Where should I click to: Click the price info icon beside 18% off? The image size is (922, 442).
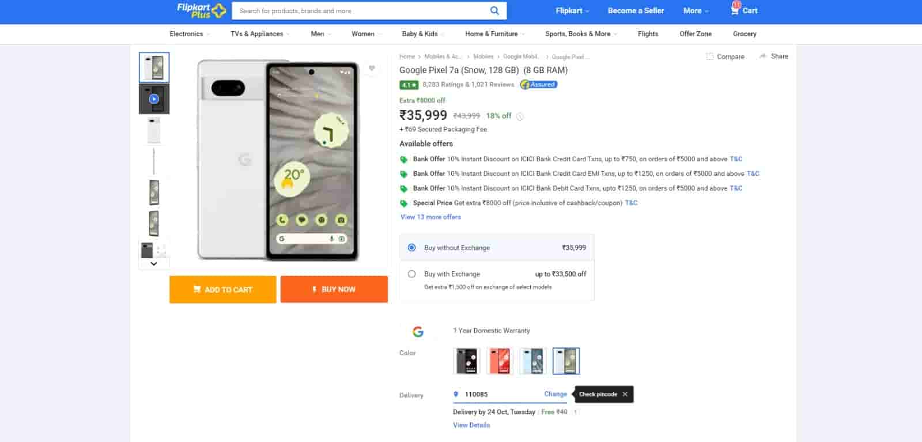pos(520,116)
